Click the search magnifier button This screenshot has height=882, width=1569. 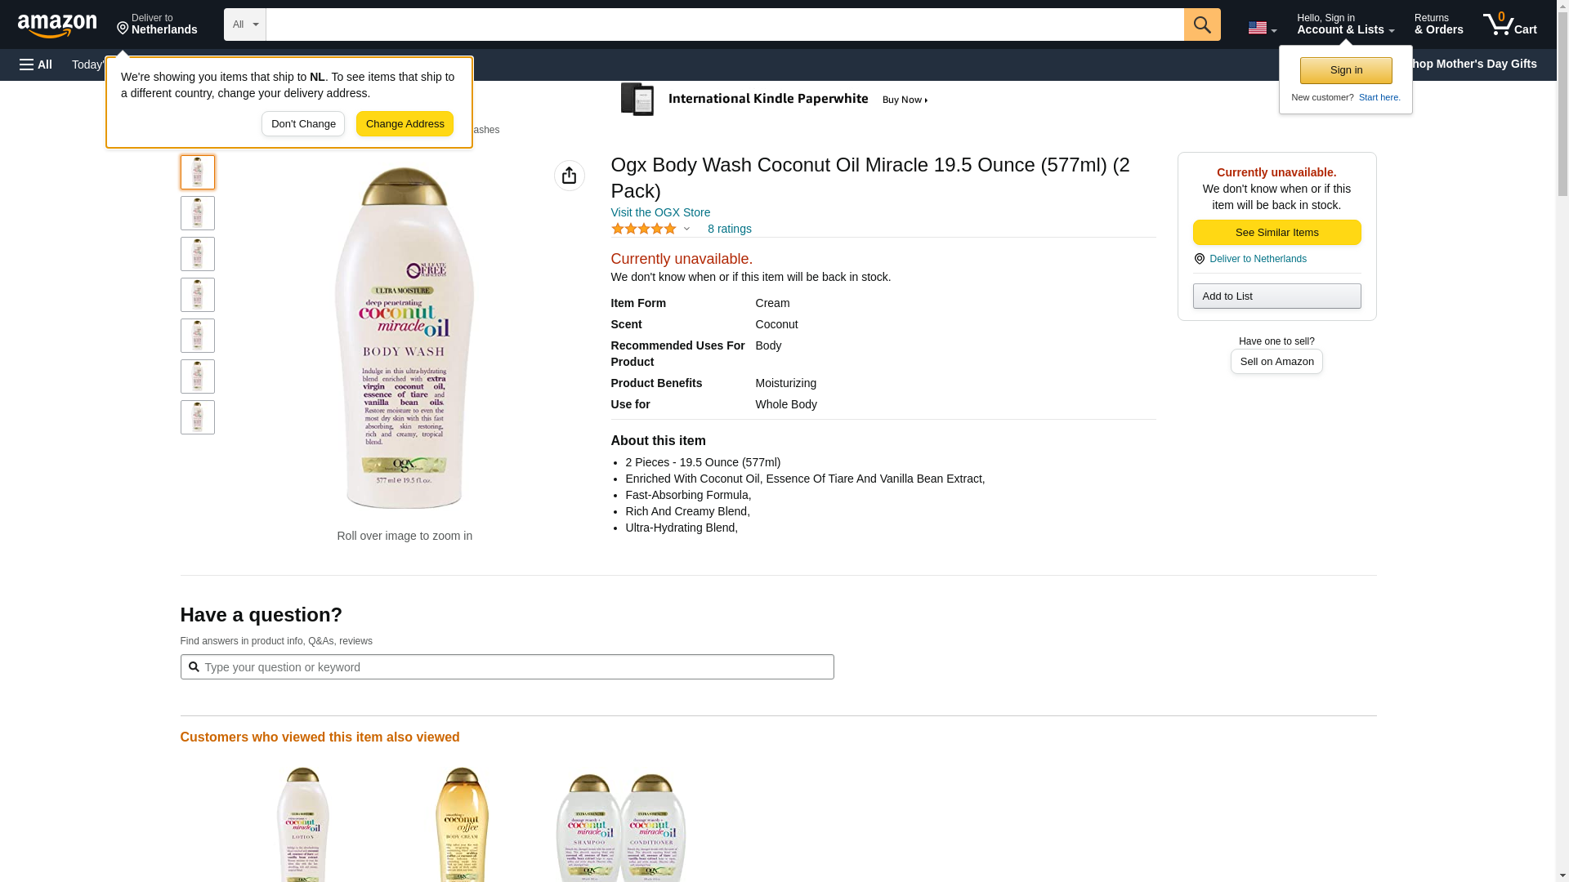(1201, 24)
